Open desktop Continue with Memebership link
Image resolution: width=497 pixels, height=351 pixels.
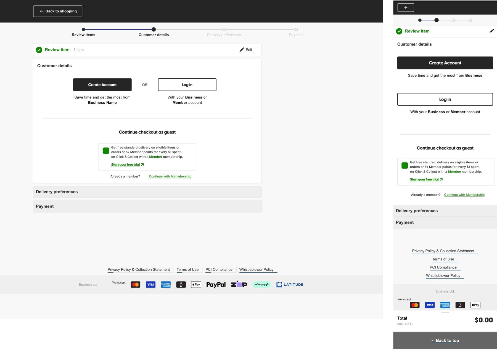(170, 177)
